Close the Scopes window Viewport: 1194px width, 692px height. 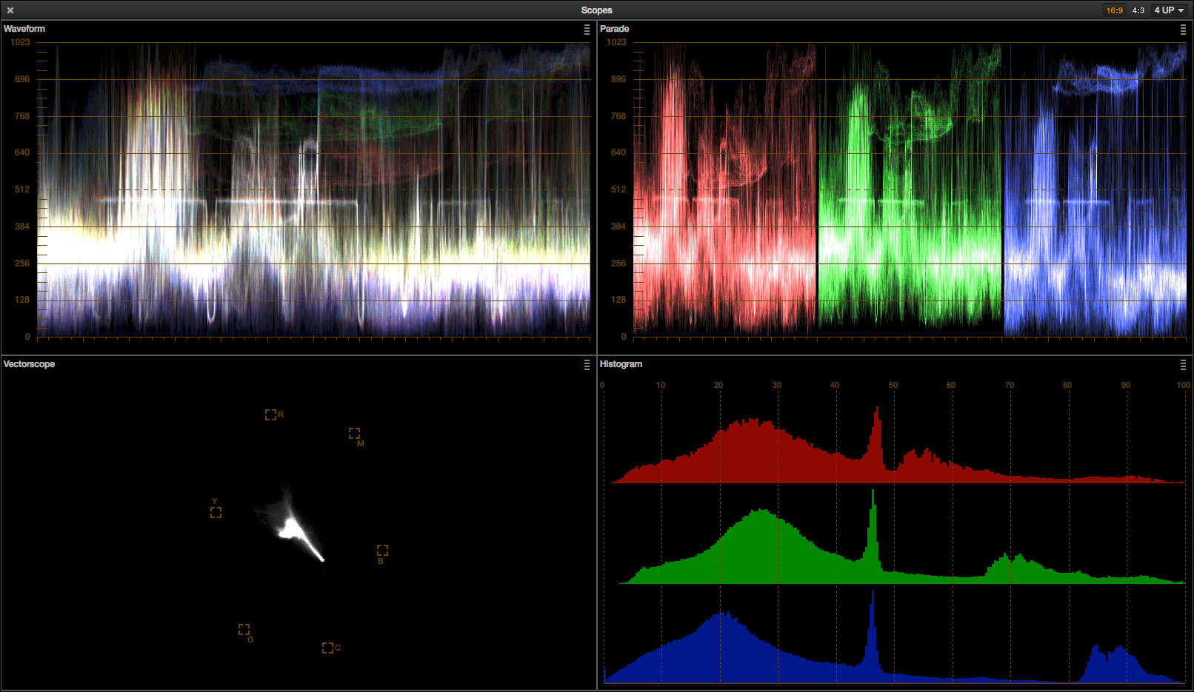pyautogui.click(x=10, y=10)
